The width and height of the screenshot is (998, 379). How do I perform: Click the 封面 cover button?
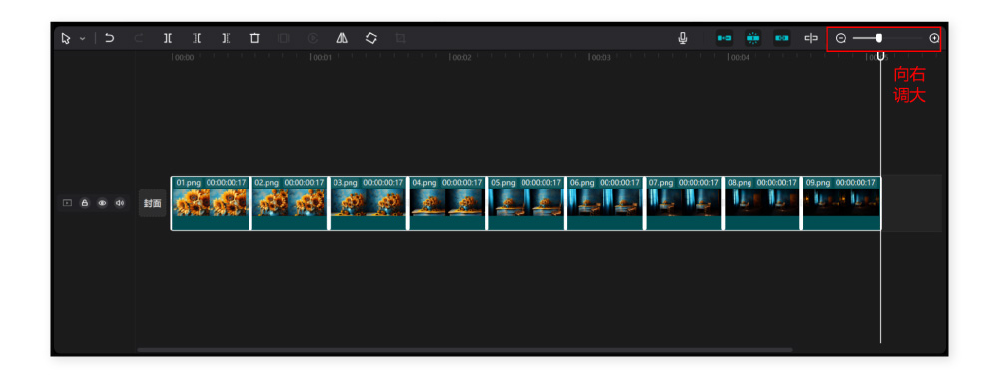pos(152,203)
